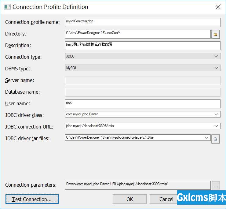Click the folder browse icon beside Directory
This screenshot has height=209, width=226.
coord(216,34)
